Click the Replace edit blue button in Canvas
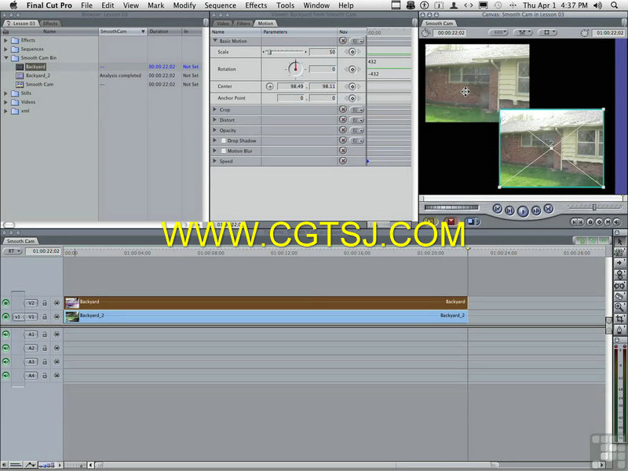The image size is (628, 471). pos(473,221)
